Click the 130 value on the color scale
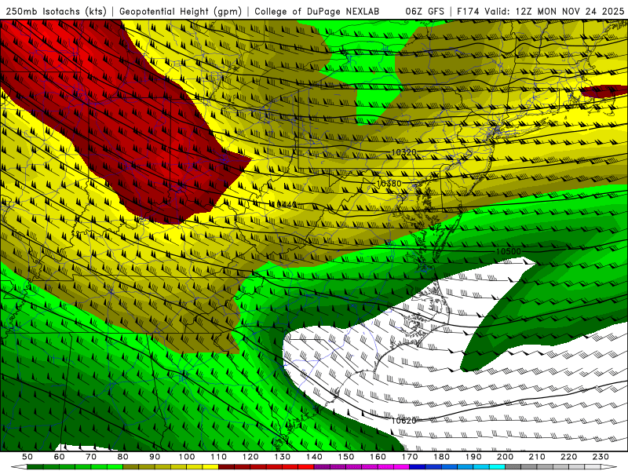The image size is (628, 471). pyautogui.click(x=283, y=457)
